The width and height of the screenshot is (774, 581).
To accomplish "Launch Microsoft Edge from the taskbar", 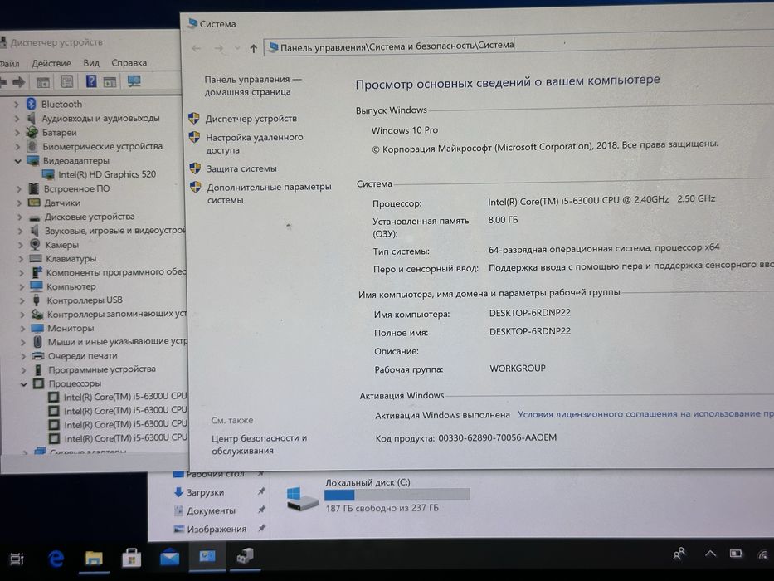I will point(56,559).
